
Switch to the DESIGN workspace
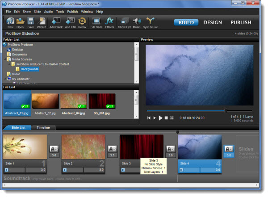tap(212, 22)
